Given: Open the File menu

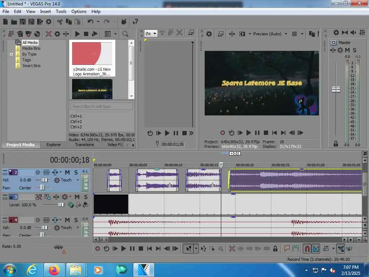Looking at the screenshot, I should point(6,12).
